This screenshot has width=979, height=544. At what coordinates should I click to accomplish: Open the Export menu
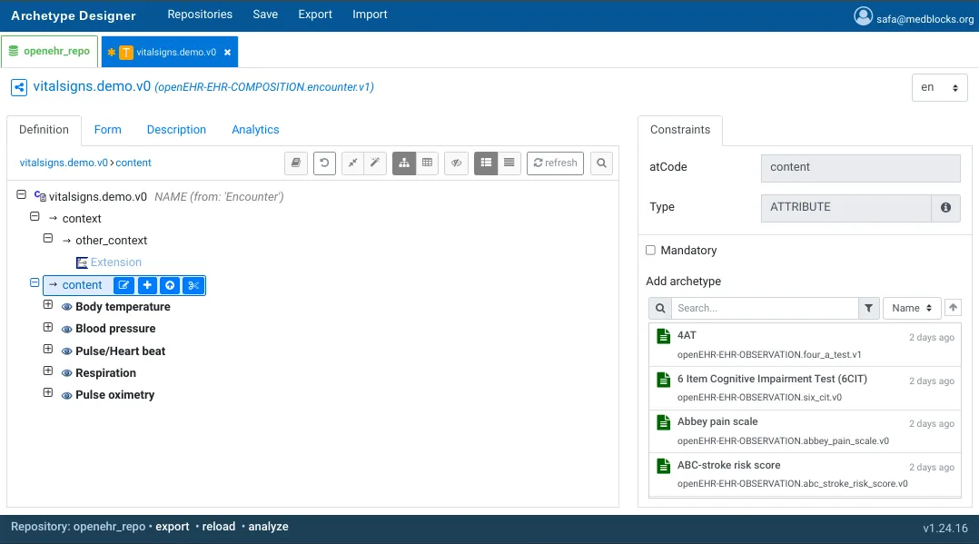[x=315, y=15]
